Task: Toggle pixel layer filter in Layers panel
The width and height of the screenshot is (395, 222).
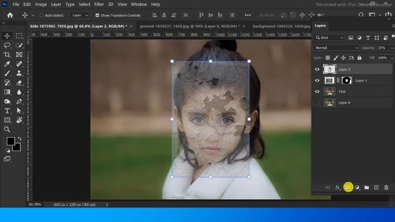Action: (x=351, y=38)
